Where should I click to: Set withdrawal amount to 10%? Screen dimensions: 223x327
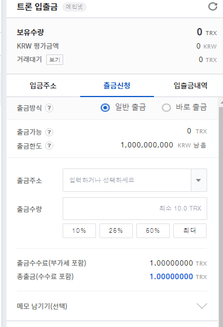[79, 230]
